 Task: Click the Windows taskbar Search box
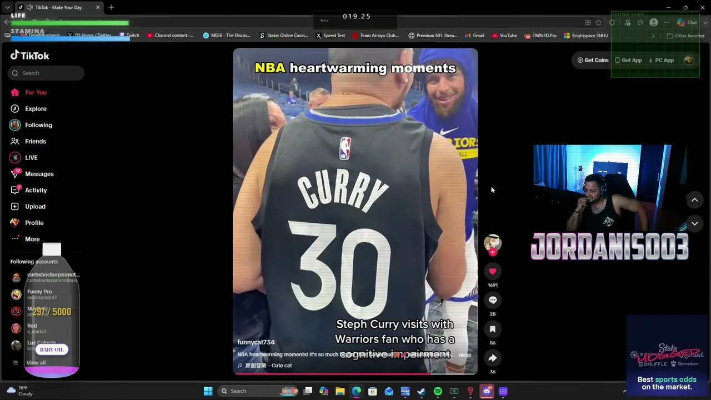coord(259,391)
